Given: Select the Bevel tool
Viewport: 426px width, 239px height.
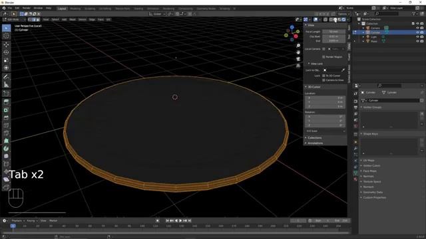Looking at the screenshot, I should [x=6, y=118].
